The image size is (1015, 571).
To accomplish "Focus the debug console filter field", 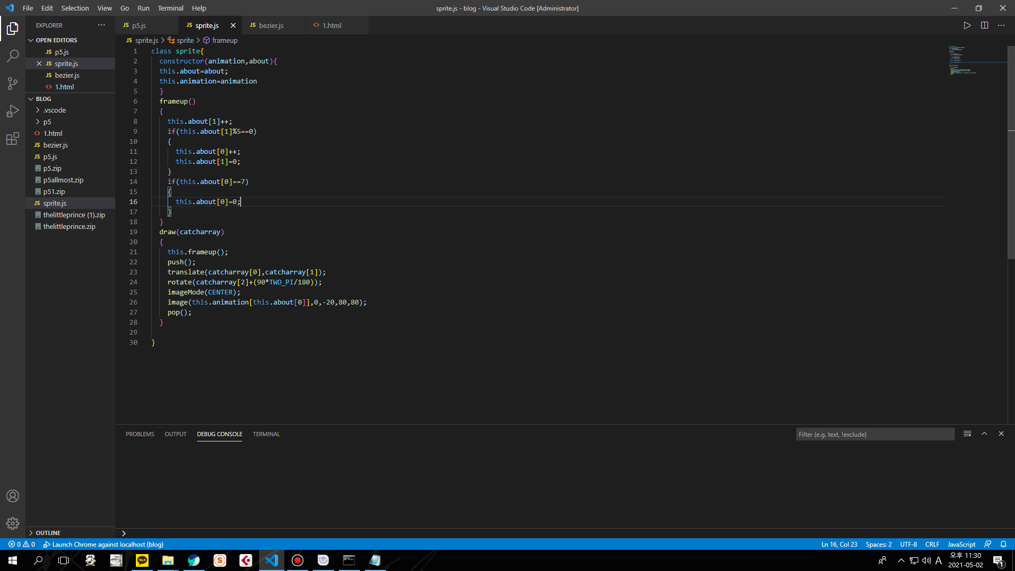I will point(874,434).
